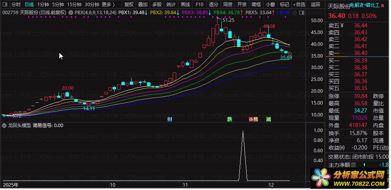Click the 2025年 date axis label

(x=11, y=185)
